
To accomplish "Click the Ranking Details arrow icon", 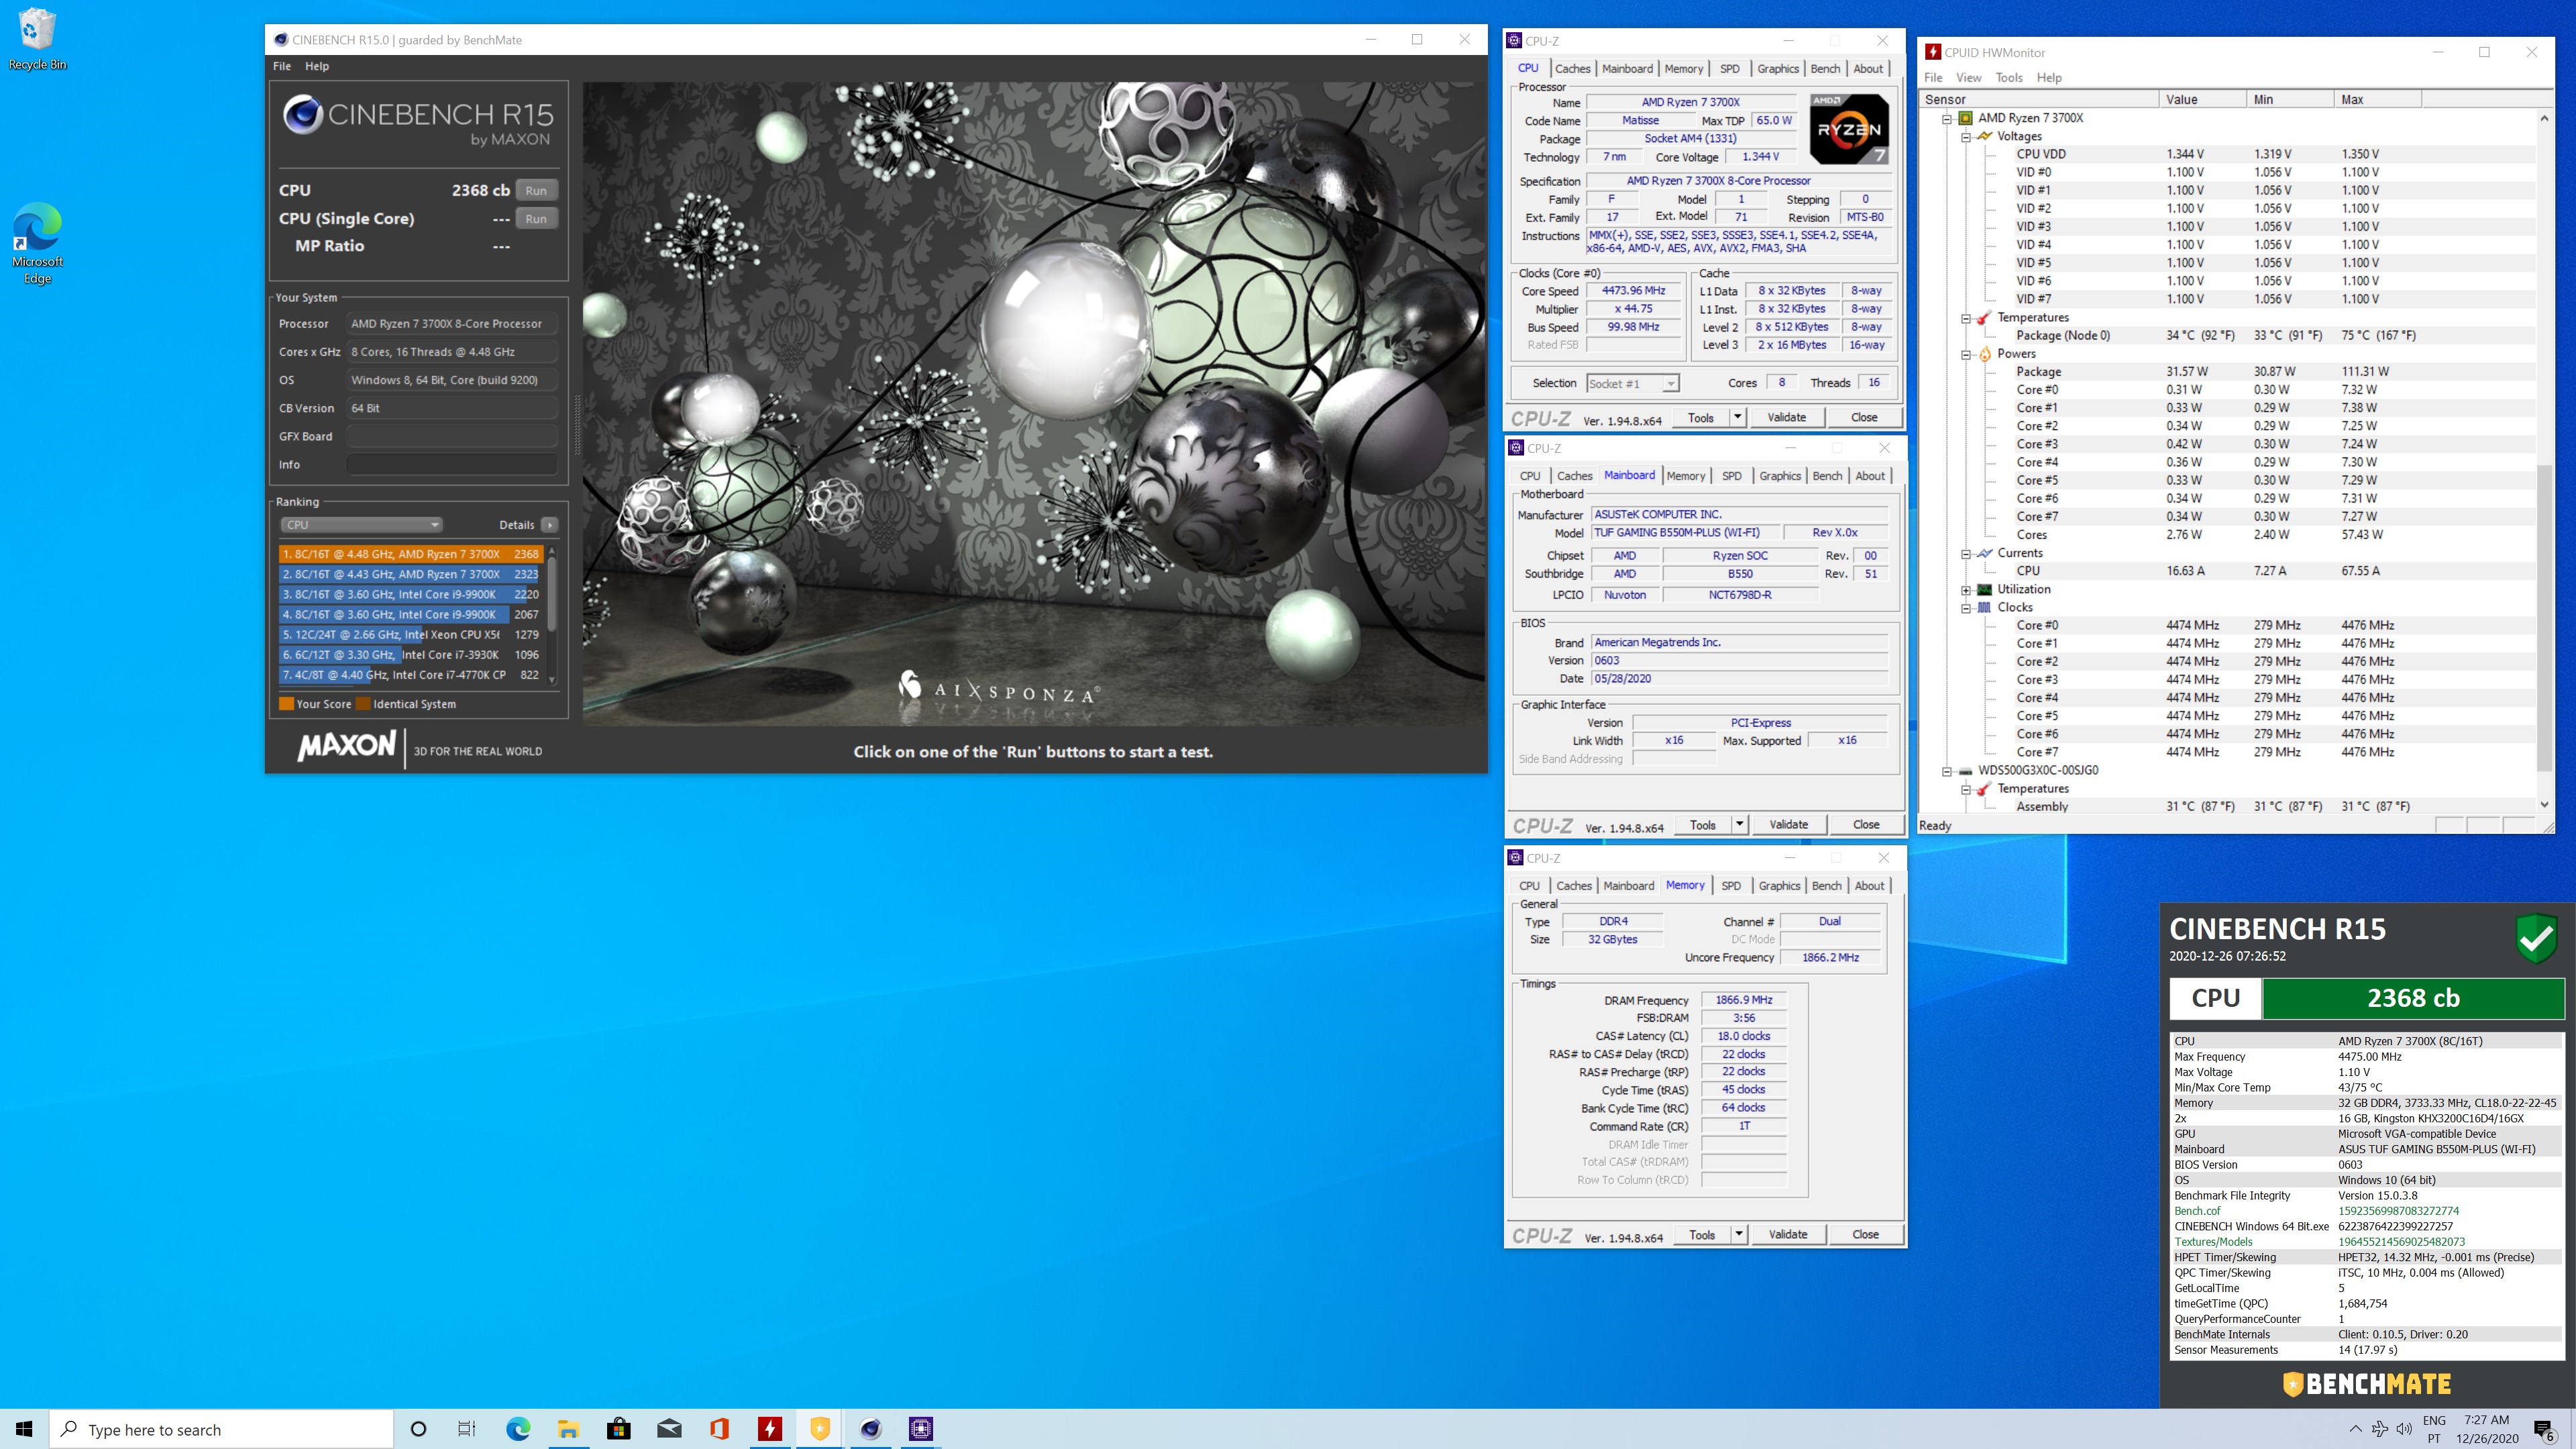I will point(549,525).
